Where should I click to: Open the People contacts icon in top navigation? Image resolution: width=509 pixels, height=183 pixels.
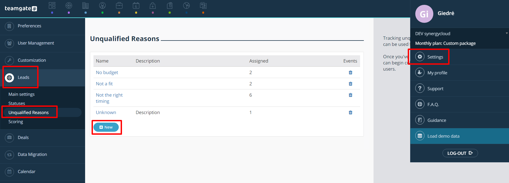tap(102, 5)
